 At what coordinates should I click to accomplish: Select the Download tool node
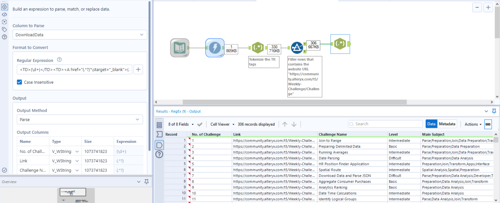pyautogui.click(x=215, y=48)
